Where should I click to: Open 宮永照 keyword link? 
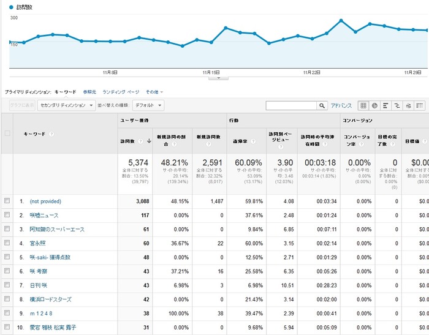click(x=38, y=243)
